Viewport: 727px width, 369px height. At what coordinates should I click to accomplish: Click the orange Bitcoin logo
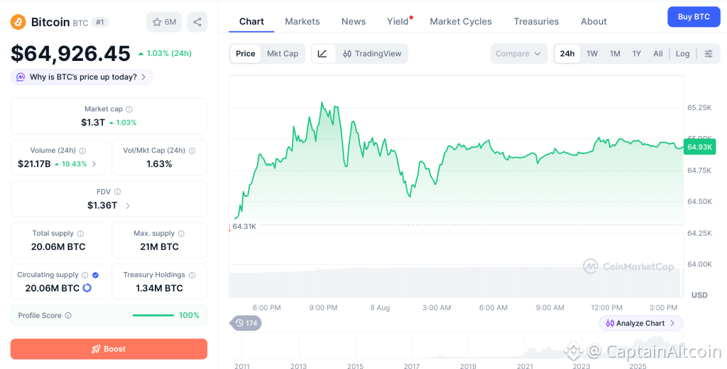point(18,22)
